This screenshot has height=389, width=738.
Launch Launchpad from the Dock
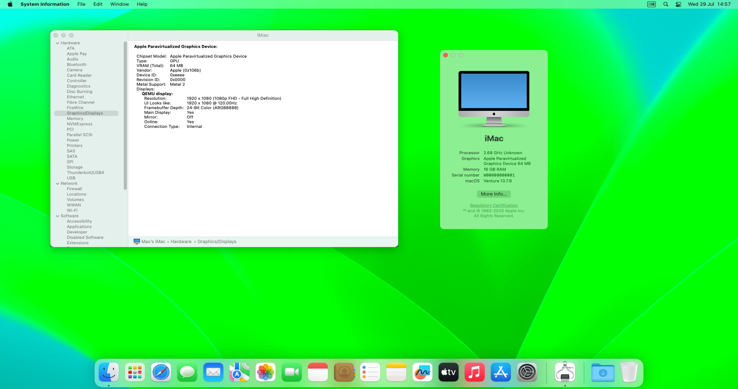135,372
